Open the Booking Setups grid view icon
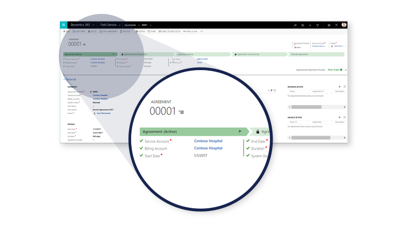The image size is (413, 232). [344, 87]
